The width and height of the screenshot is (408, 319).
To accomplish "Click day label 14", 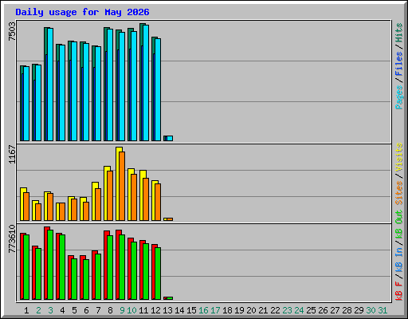I will click(x=179, y=310).
